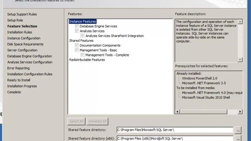Browse for Shared feature directory (x86)

238,139
